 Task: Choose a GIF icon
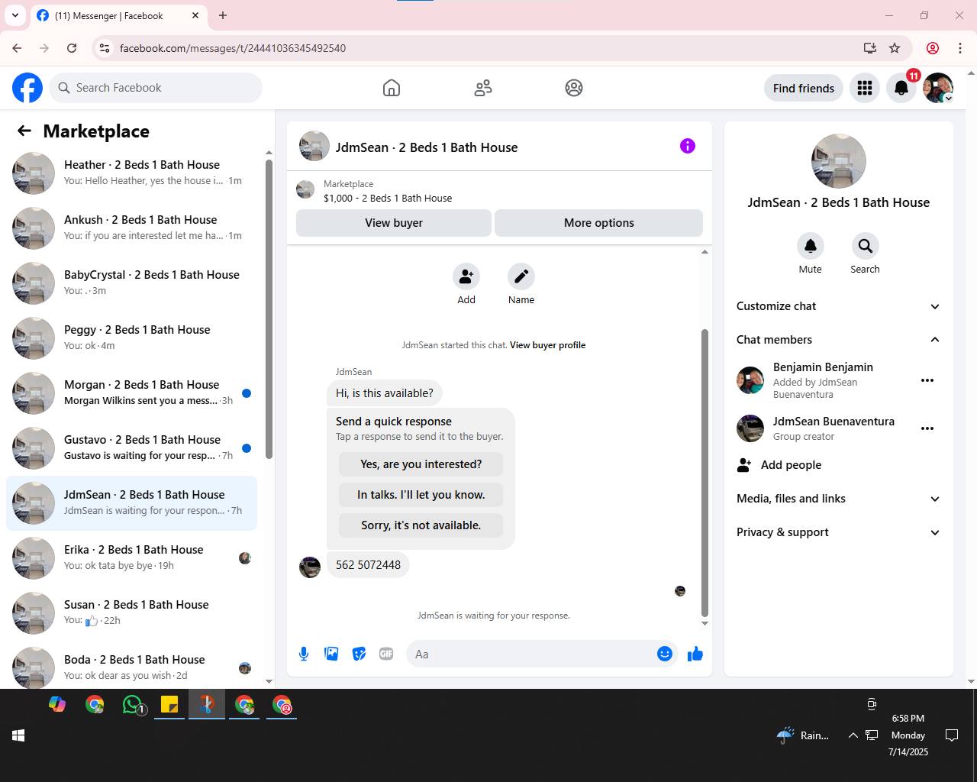pos(386,654)
